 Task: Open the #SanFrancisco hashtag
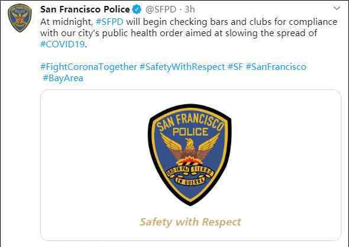pyautogui.click(x=276, y=67)
